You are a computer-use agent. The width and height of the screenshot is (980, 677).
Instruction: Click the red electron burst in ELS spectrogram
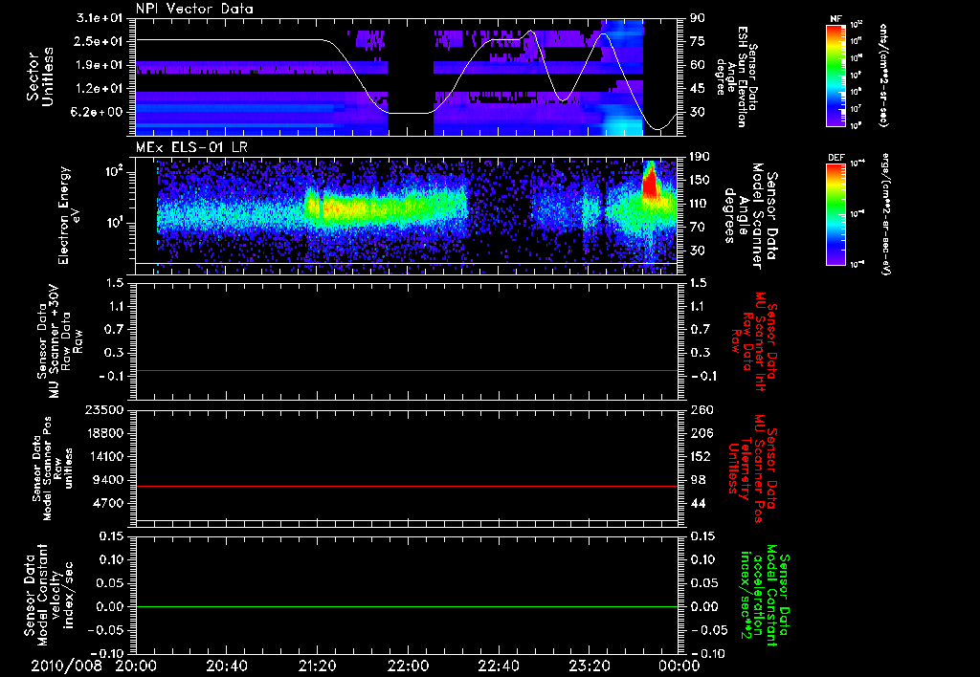pos(651,182)
